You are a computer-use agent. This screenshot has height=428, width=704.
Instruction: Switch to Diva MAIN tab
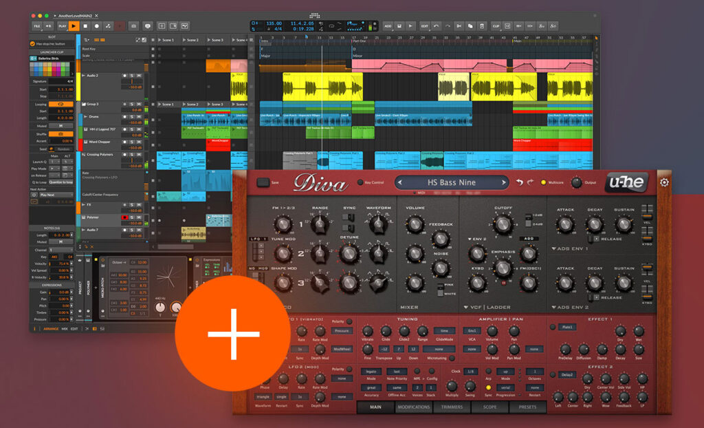pos(375,407)
